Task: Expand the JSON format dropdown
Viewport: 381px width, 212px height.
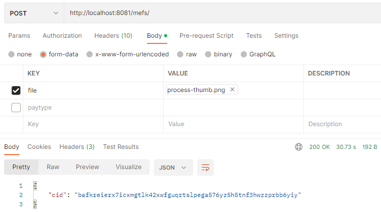Action: (x=173, y=168)
